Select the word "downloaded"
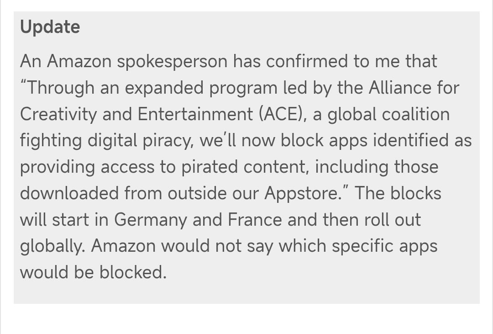 [x=69, y=193]
